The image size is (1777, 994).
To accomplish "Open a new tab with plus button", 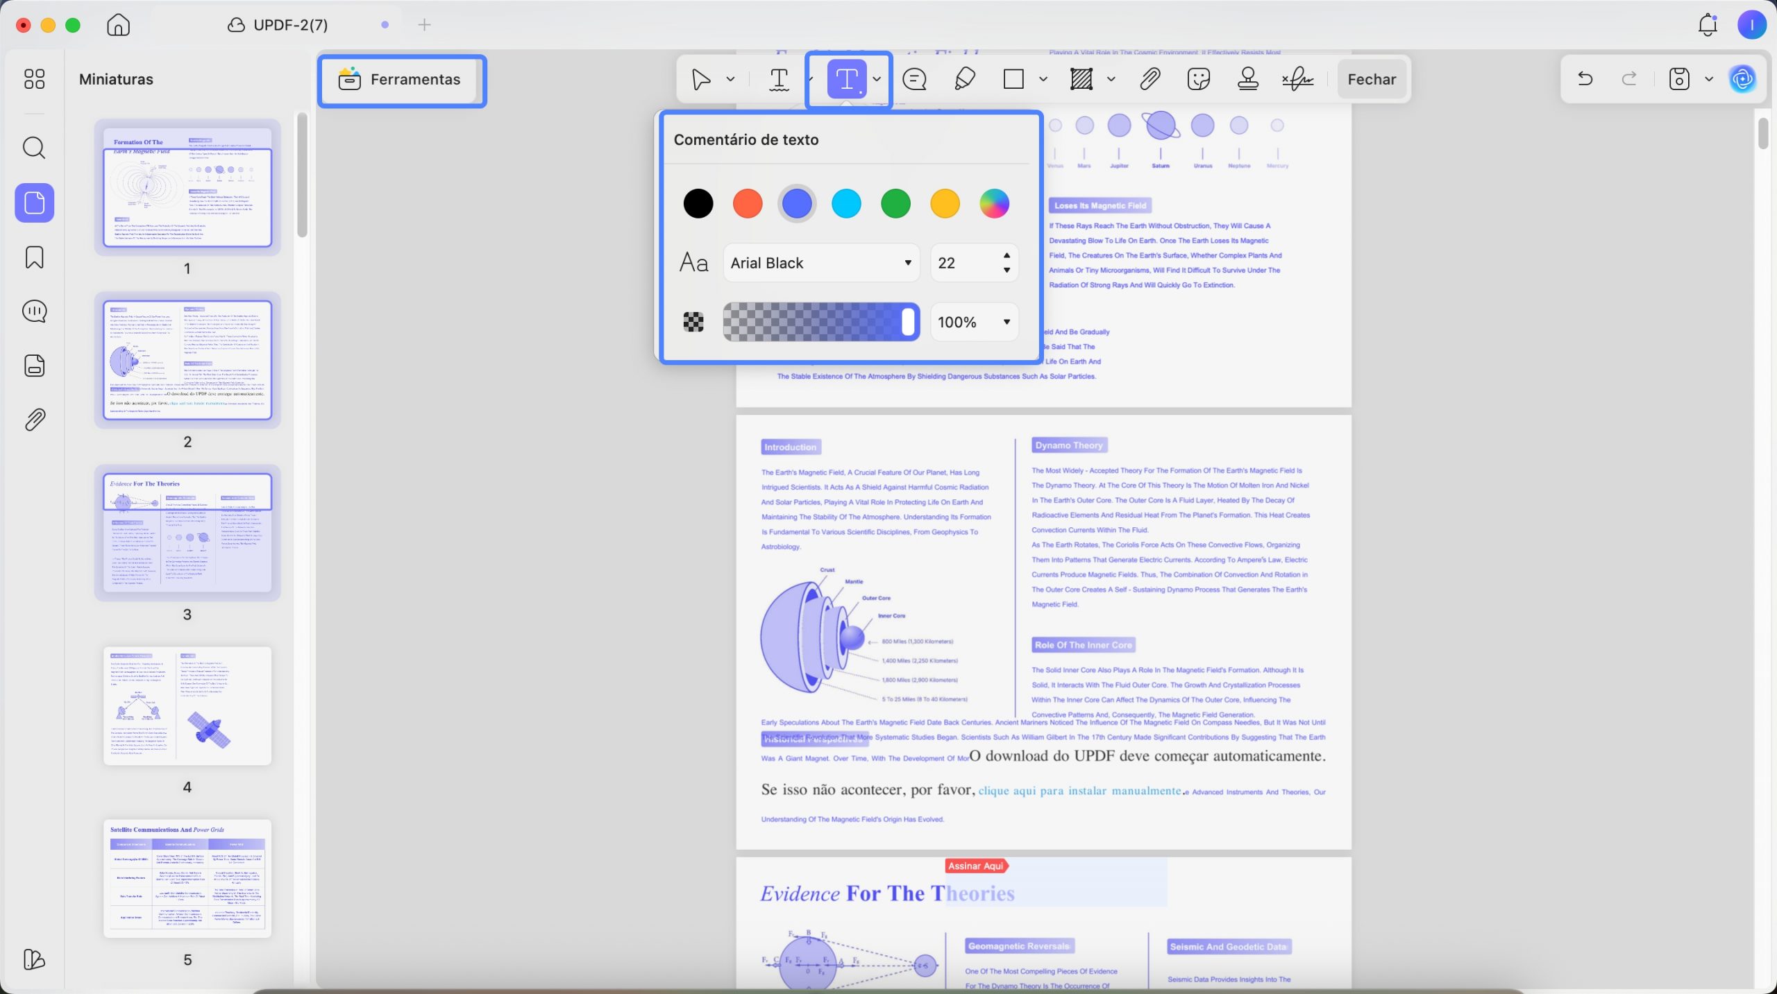I will coord(424,25).
